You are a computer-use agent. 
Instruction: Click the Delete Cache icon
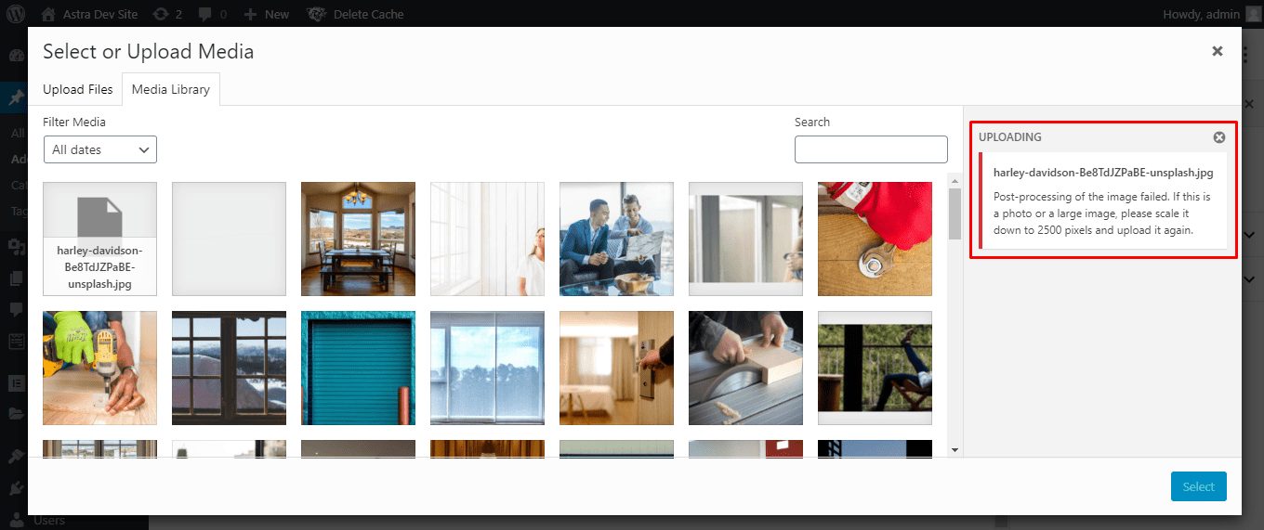click(316, 14)
